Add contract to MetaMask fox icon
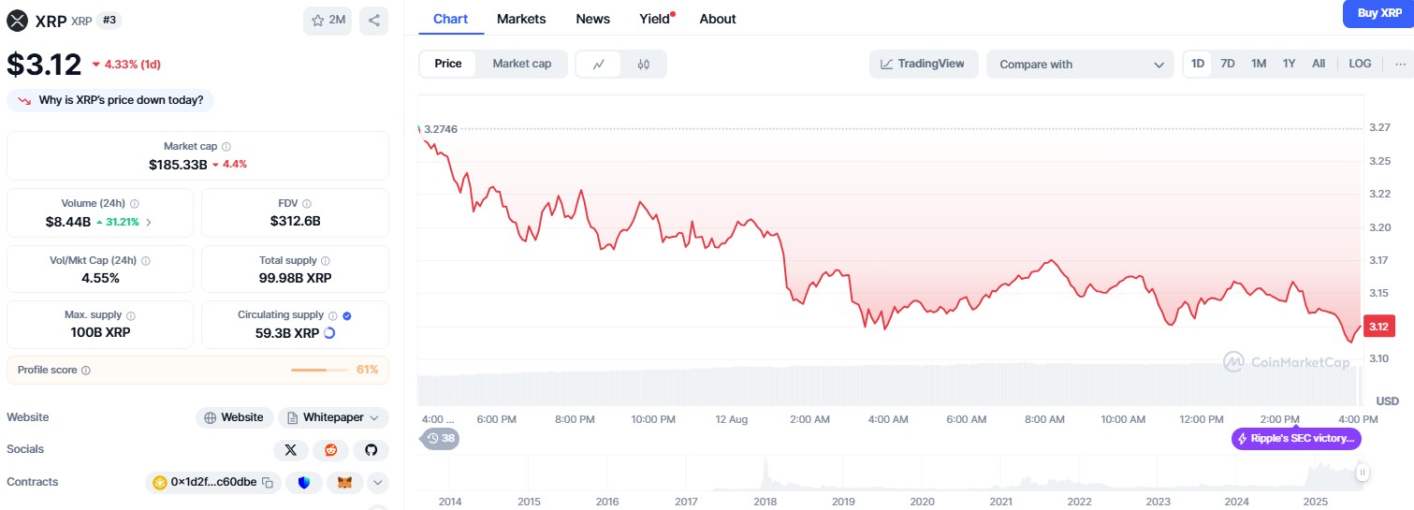 344,483
